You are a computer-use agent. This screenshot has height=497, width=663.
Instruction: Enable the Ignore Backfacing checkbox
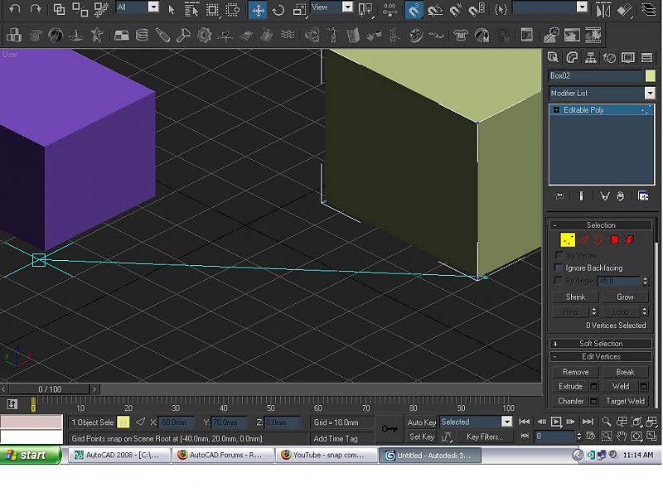(x=559, y=268)
